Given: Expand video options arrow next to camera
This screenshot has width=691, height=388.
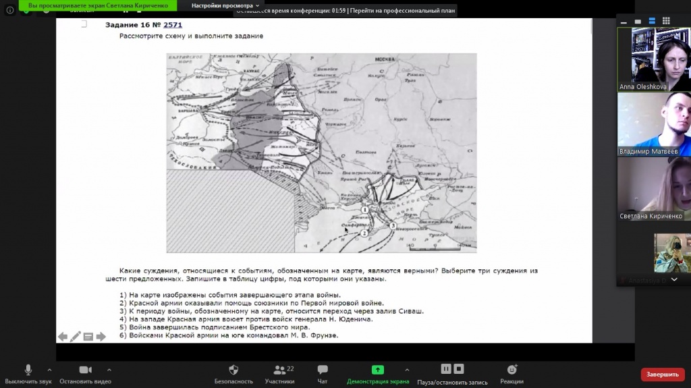Looking at the screenshot, I should point(109,370).
